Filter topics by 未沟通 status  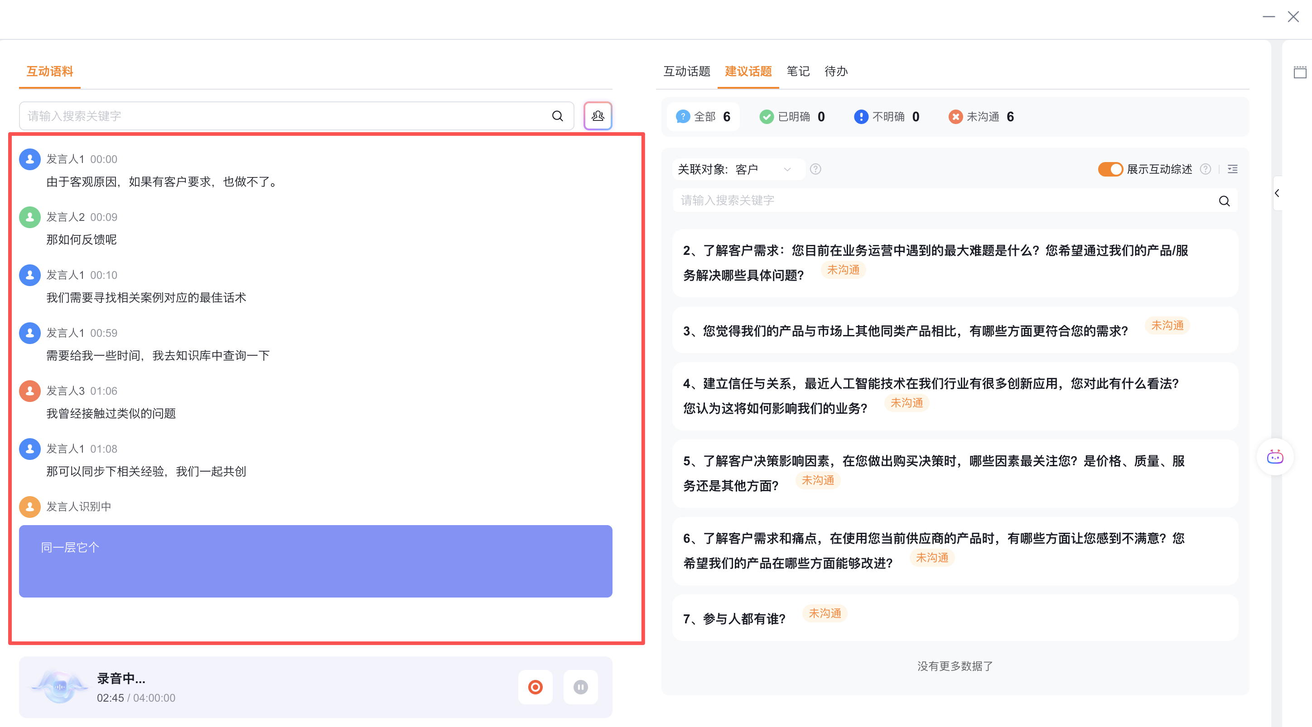(981, 117)
